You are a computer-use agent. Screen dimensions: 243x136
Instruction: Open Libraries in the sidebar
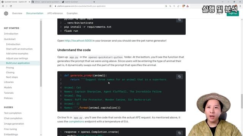9,82
